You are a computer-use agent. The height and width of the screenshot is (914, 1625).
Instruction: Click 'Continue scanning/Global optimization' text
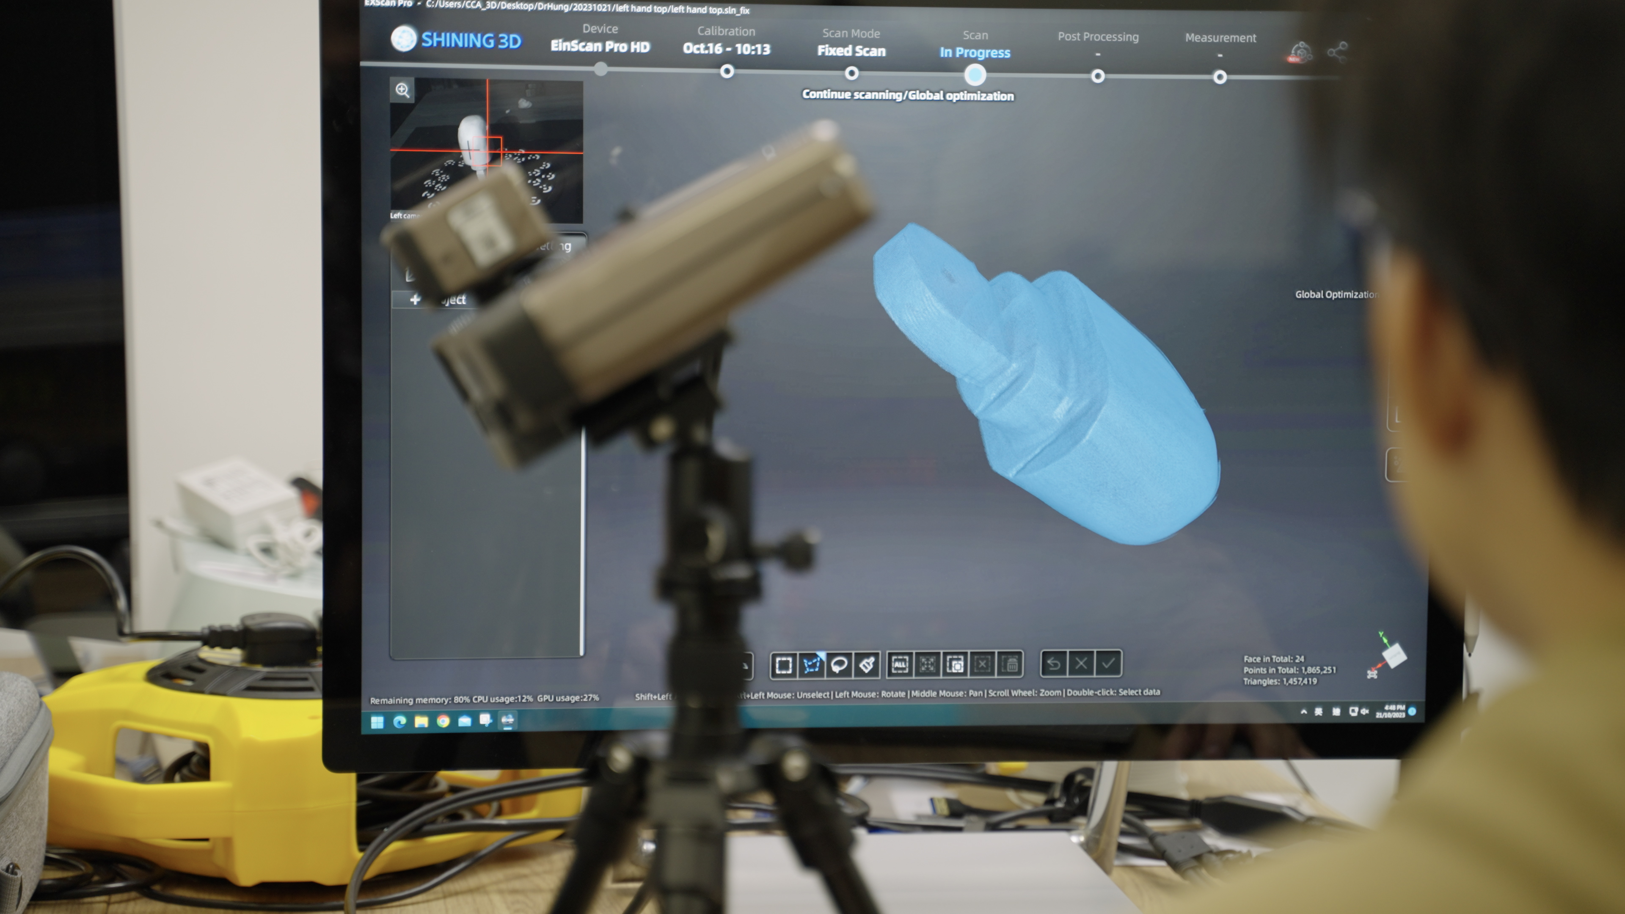(908, 95)
